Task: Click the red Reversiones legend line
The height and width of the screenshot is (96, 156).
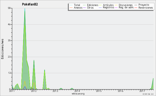Action: (x=136, y=8)
